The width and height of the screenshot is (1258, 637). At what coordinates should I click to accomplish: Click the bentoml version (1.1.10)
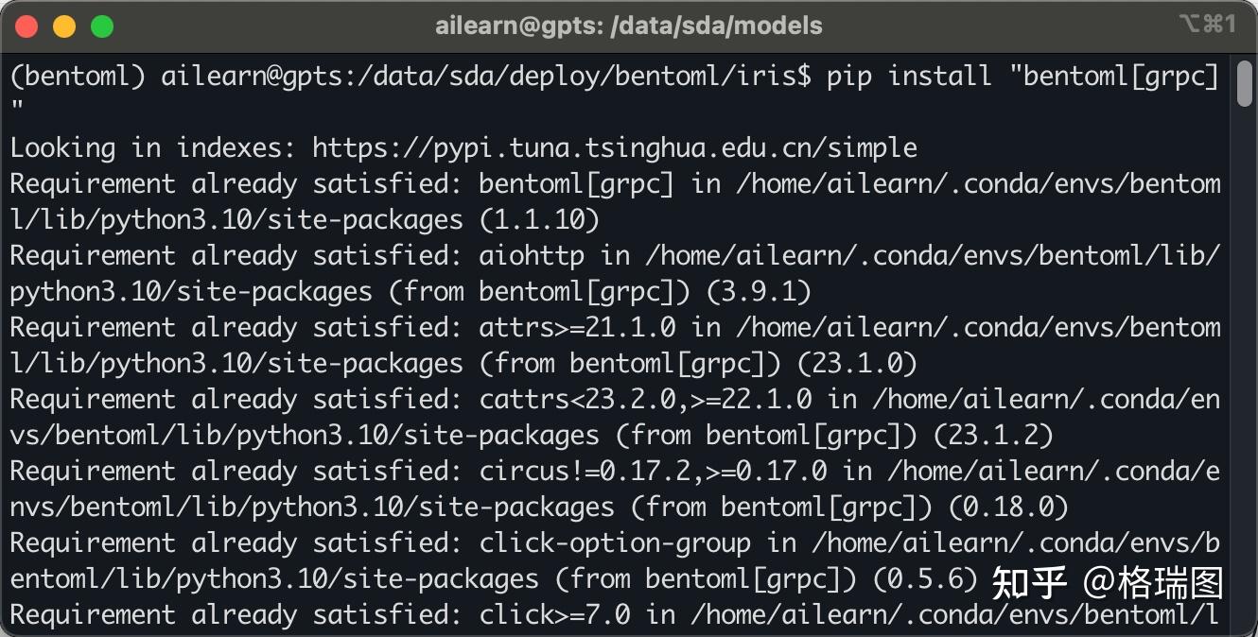pyautogui.click(x=539, y=220)
